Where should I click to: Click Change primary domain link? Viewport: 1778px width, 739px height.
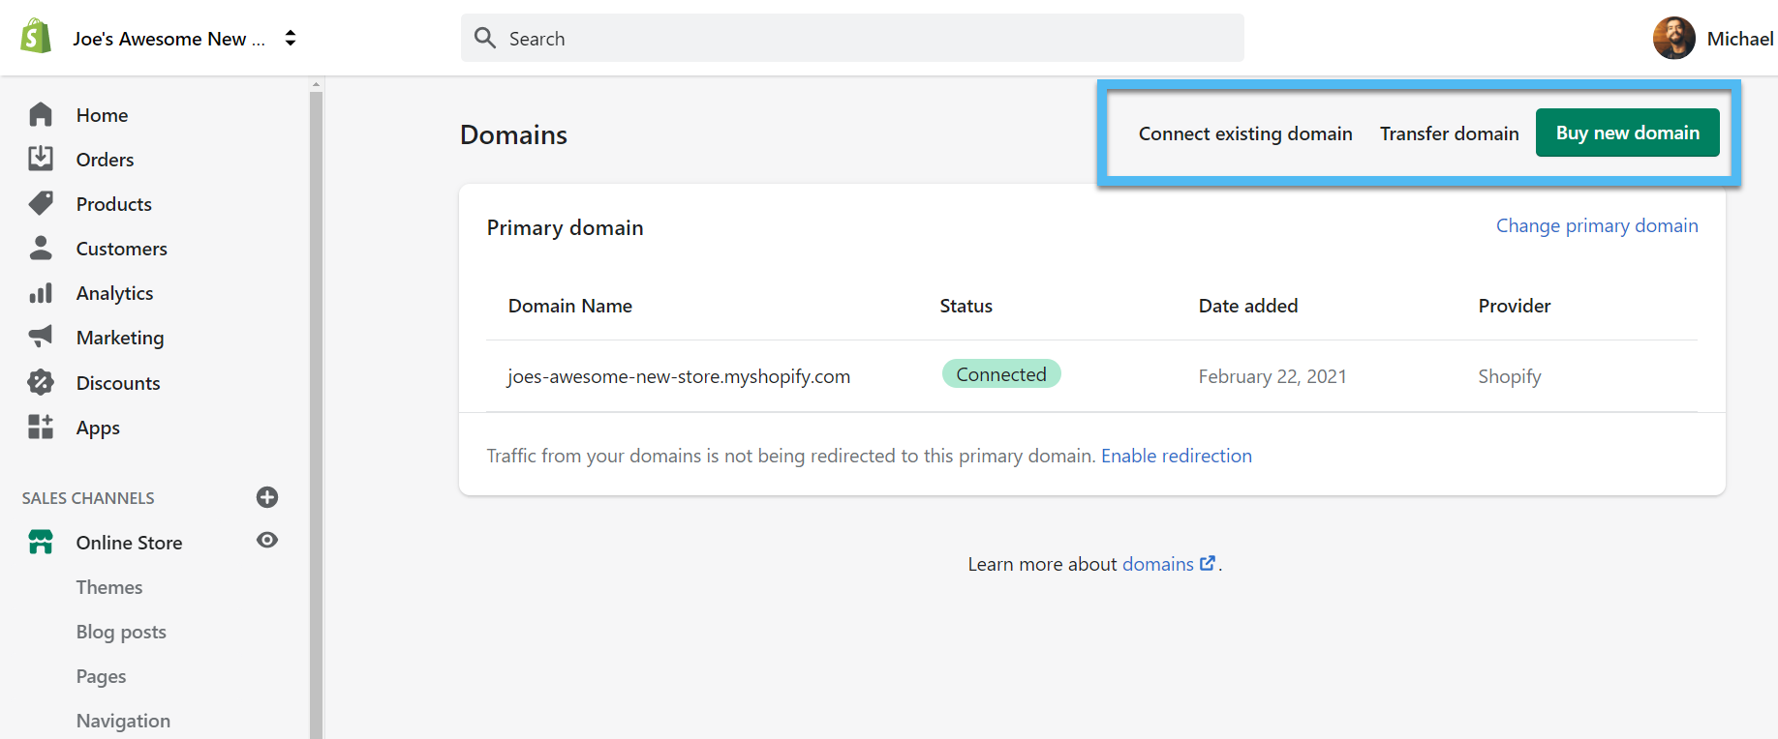[x=1596, y=225]
